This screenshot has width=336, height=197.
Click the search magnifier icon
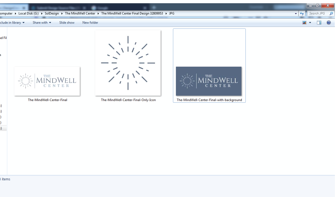pyautogui.click(x=331, y=13)
